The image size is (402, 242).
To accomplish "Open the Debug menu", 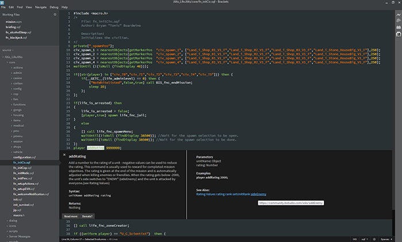I will tap(54, 7).
